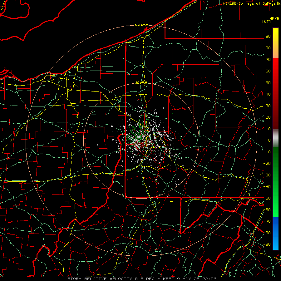Image resolution: width=281 pixels, height=281 pixels.
Task: Click the 60 value on the velocity scale
Action: coord(268,71)
